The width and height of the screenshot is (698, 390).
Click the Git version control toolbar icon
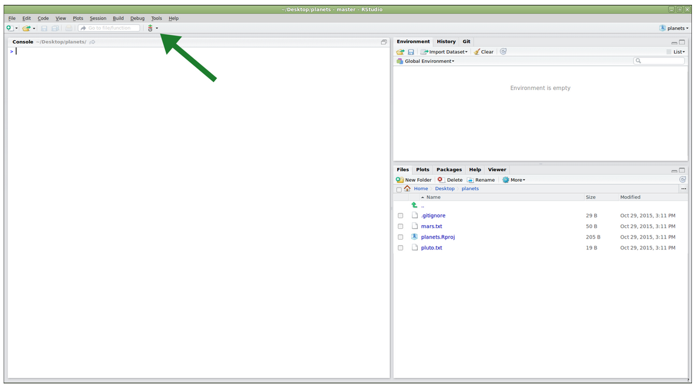[150, 28]
